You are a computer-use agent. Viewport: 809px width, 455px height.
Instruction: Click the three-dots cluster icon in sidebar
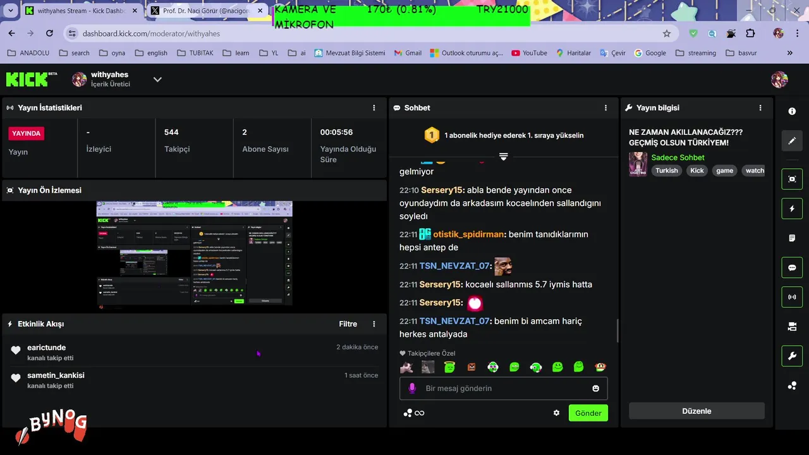tap(792, 385)
